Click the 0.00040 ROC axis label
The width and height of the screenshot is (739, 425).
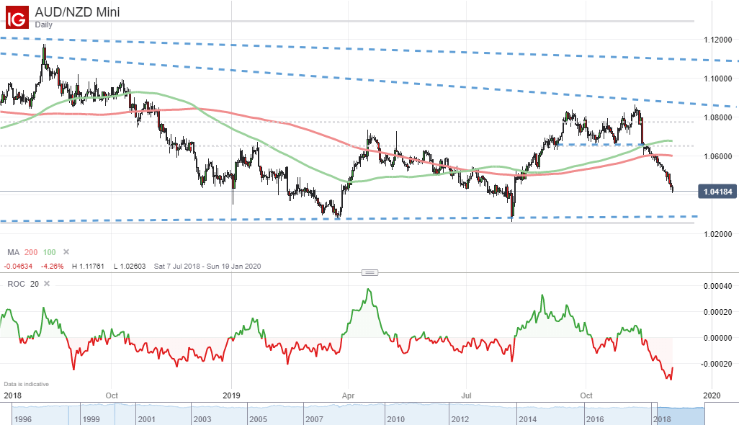tap(718, 286)
